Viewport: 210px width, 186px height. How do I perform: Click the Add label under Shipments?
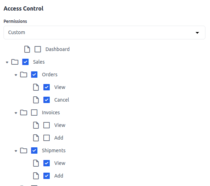(58, 176)
